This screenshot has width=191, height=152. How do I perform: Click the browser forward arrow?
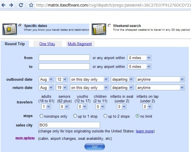coord(11,5)
